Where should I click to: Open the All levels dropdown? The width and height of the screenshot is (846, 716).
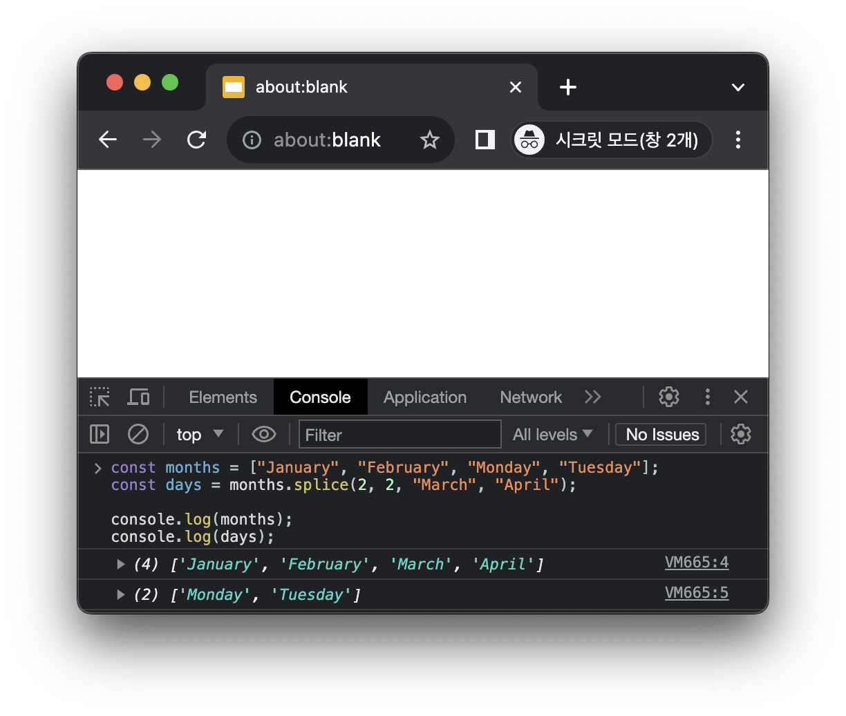553,435
